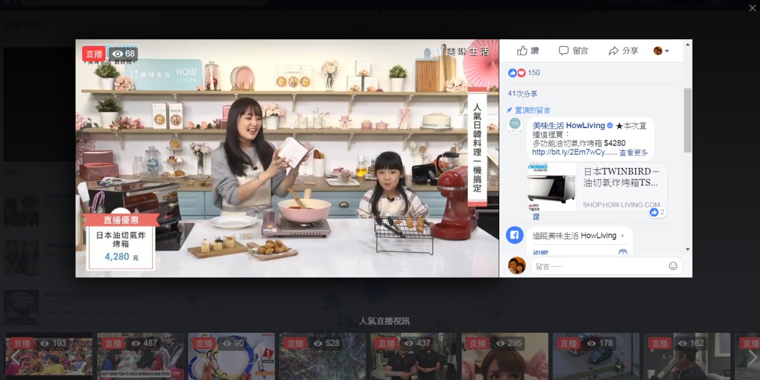Screen dimensions: 760x380
Task: Open the emoji picker in the comment box
Action: coord(673,266)
